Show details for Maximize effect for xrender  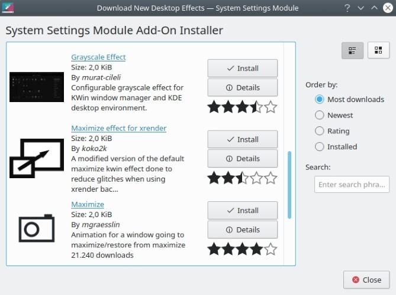tap(243, 159)
